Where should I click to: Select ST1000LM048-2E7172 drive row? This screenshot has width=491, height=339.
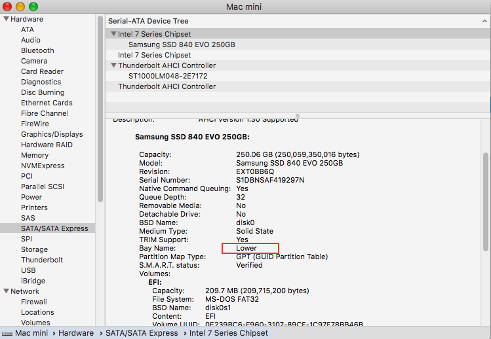(298, 76)
